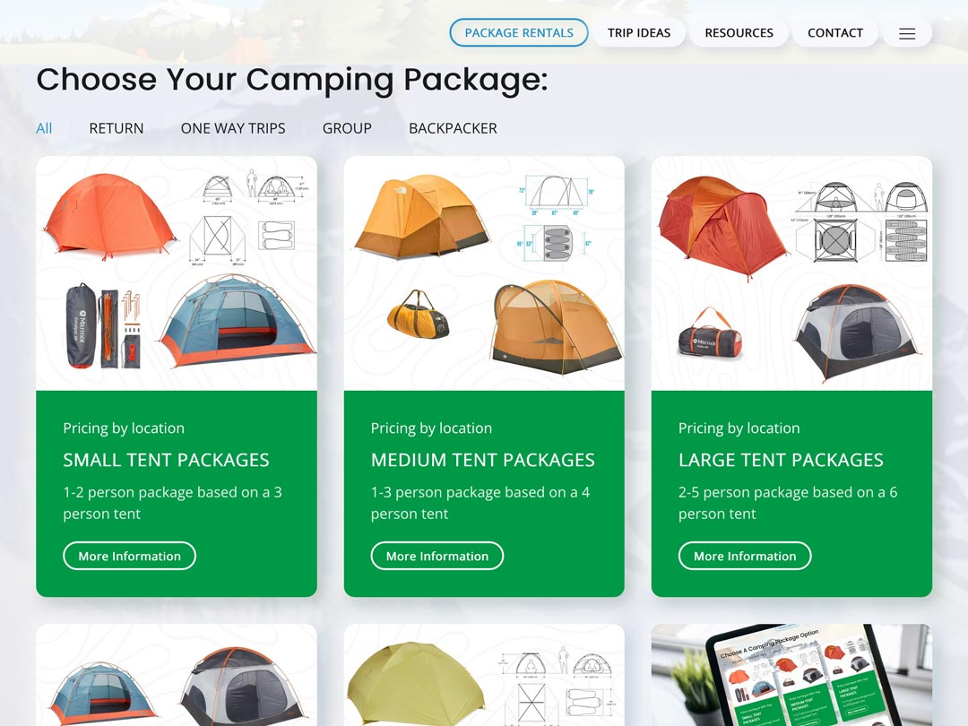This screenshot has height=726, width=968.
Task: Show GROUP camping packages
Action: (x=347, y=128)
